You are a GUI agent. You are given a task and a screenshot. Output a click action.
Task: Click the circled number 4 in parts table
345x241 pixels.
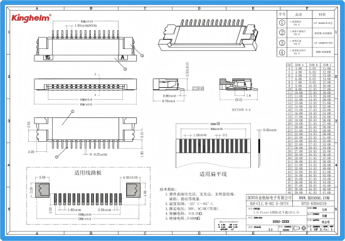(282, 53)
